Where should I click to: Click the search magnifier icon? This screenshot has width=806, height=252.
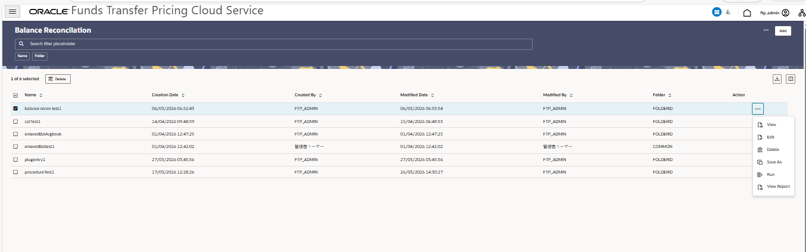click(x=21, y=44)
